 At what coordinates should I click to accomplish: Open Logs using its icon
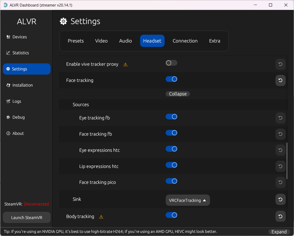click(x=8, y=101)
